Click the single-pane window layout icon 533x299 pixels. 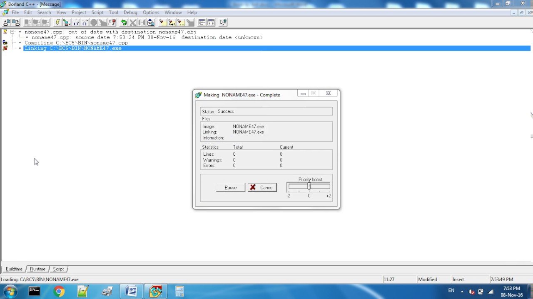click(x=202, y=22)
